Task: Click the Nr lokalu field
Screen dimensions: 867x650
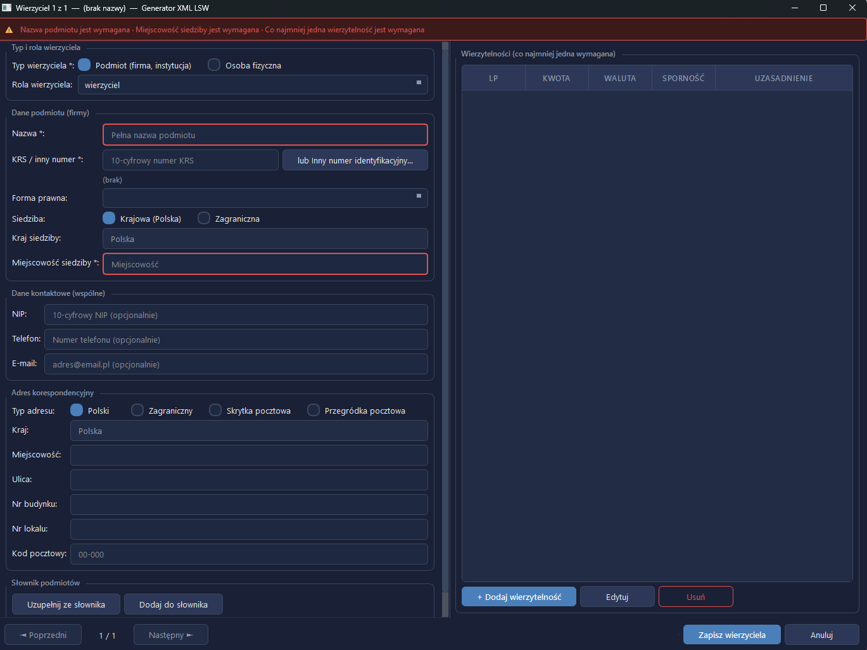Action: 249,530
